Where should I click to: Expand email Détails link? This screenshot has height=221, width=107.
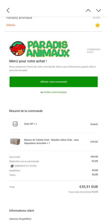click(11, 25)
